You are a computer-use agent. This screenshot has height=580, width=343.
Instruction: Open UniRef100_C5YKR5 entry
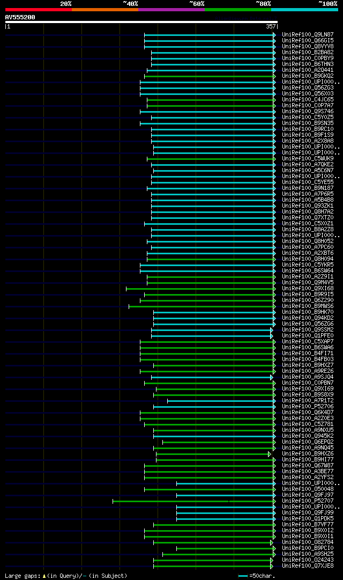[308, 265]
